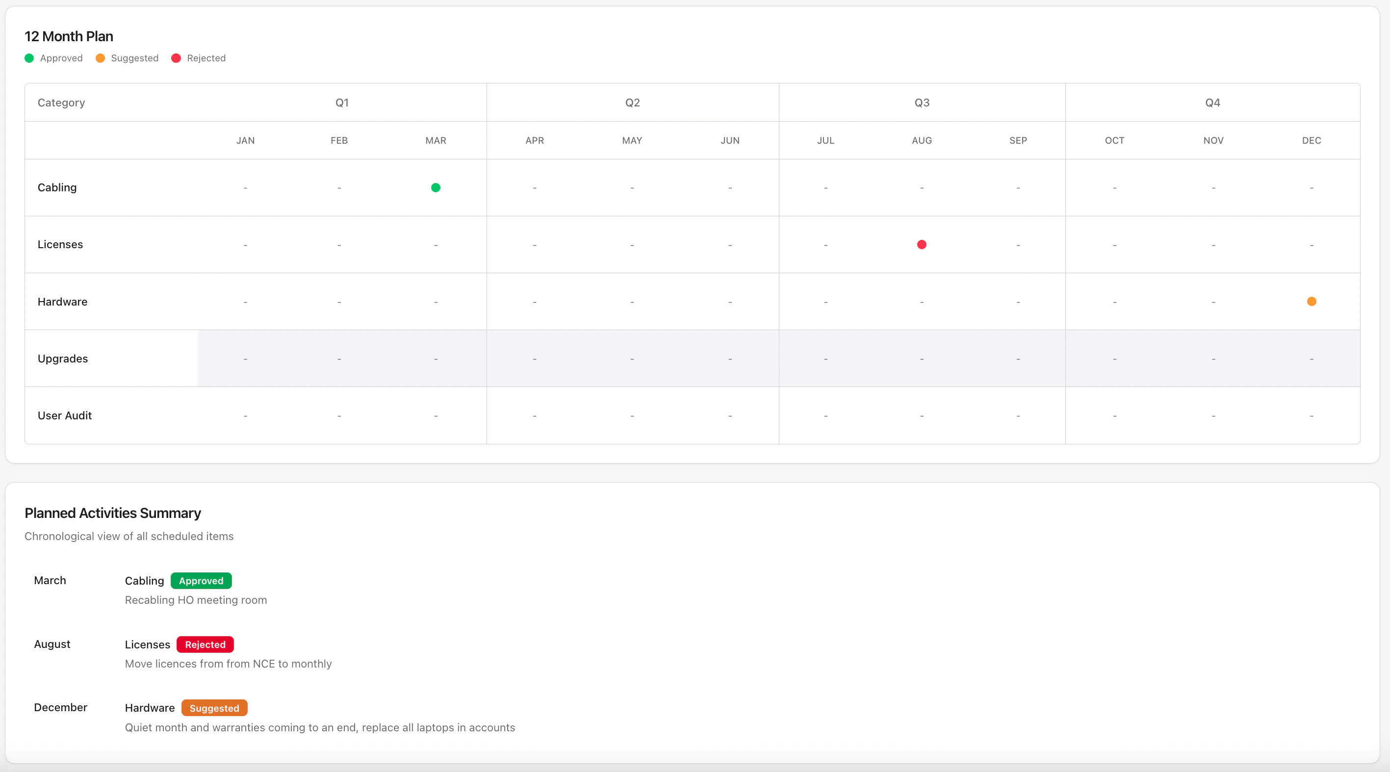The image size is (1390, 772).
Task: Click the Q1 quarter header
Action: [x=342, y=103]
